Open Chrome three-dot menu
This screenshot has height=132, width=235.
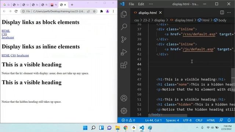pyautogui.click(x=113, y=11)
